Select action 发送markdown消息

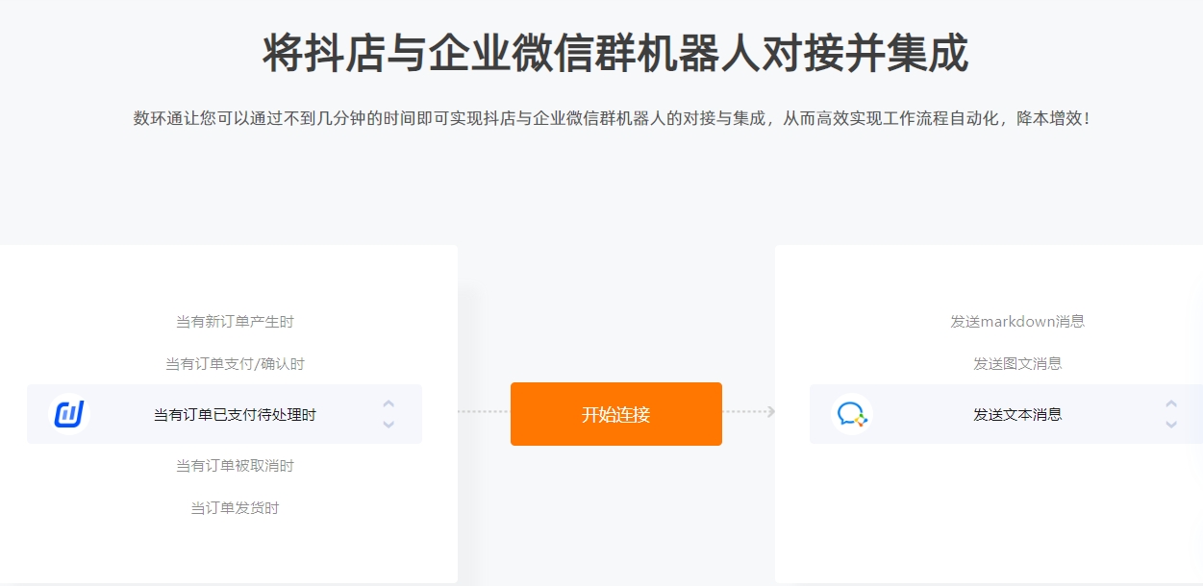[x=1017, y=322]
